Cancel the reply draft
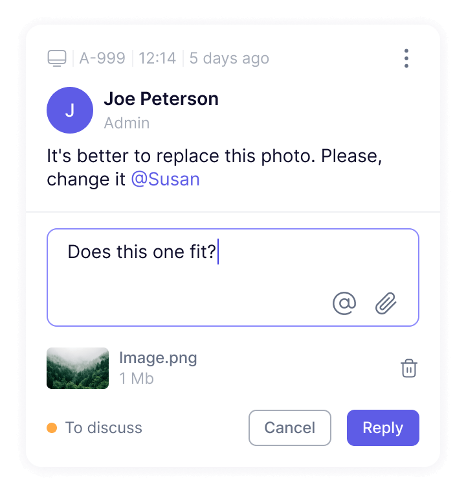Viewport: 466px width, 494px height. (289, 428)
